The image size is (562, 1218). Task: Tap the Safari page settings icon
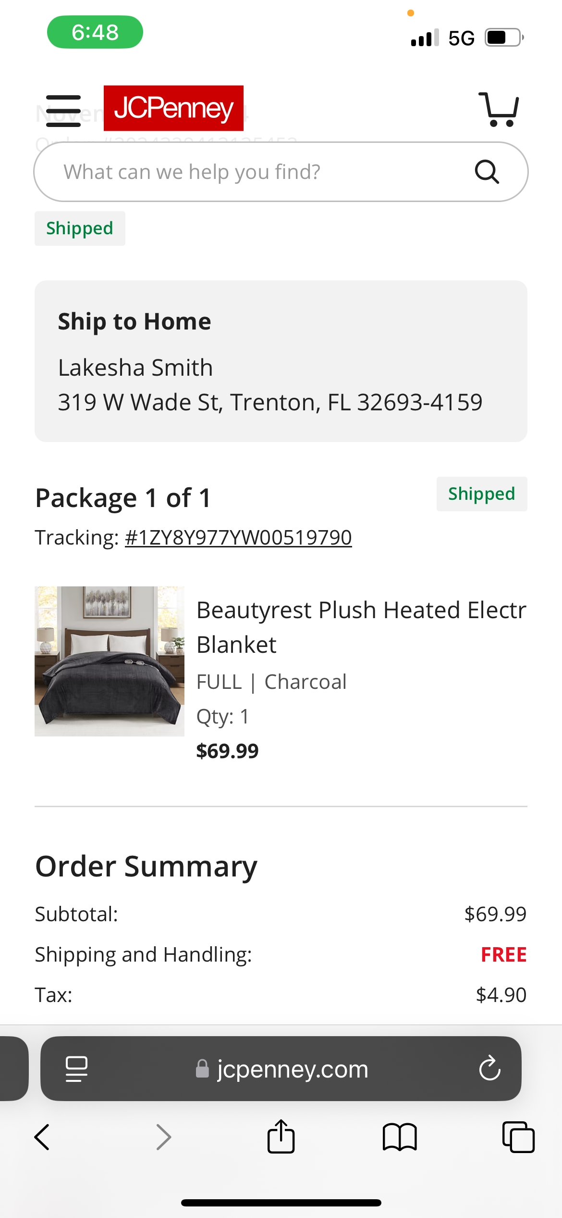point(76,1069)
